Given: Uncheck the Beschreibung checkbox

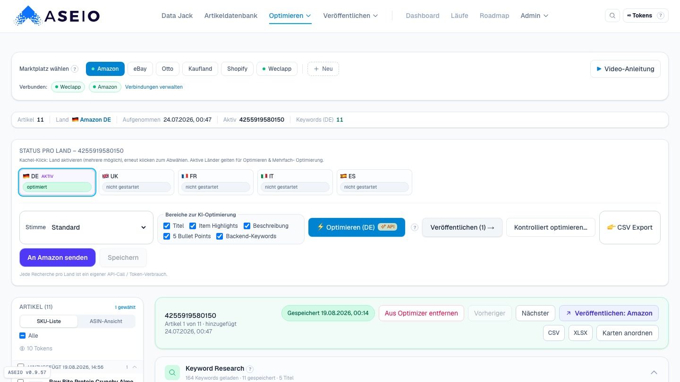Looking at the screenshot, I should click(247, 226).
